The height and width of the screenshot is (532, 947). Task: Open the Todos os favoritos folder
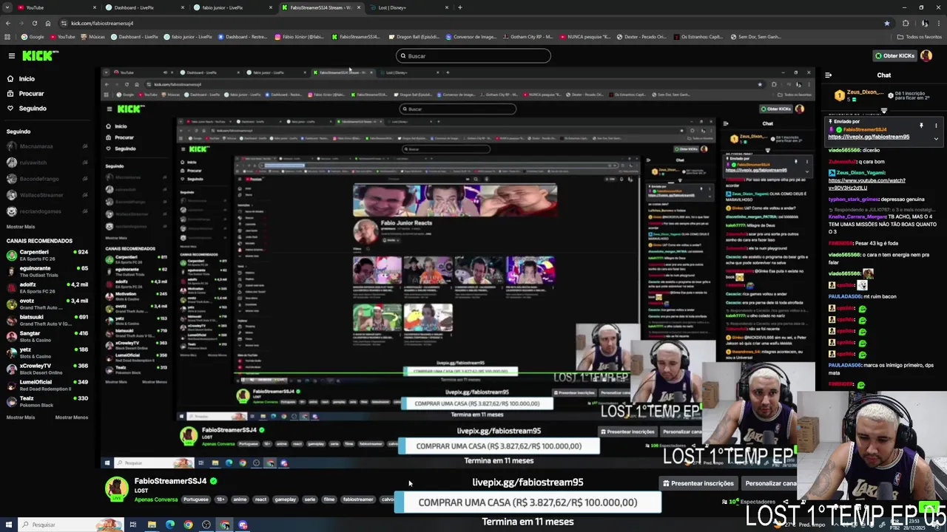(920, 36)
